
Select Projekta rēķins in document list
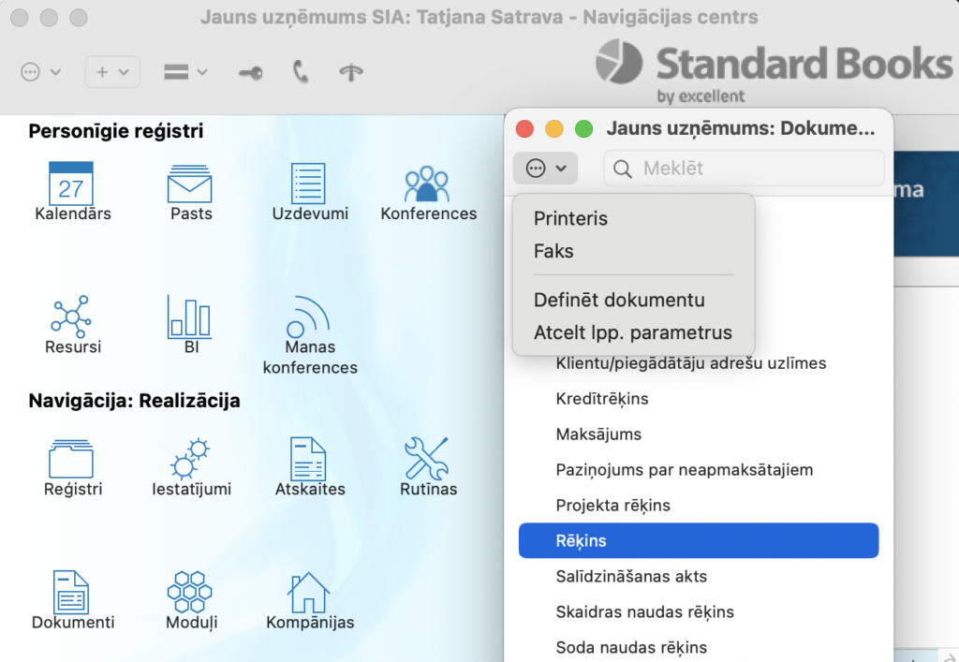(699, 505)
